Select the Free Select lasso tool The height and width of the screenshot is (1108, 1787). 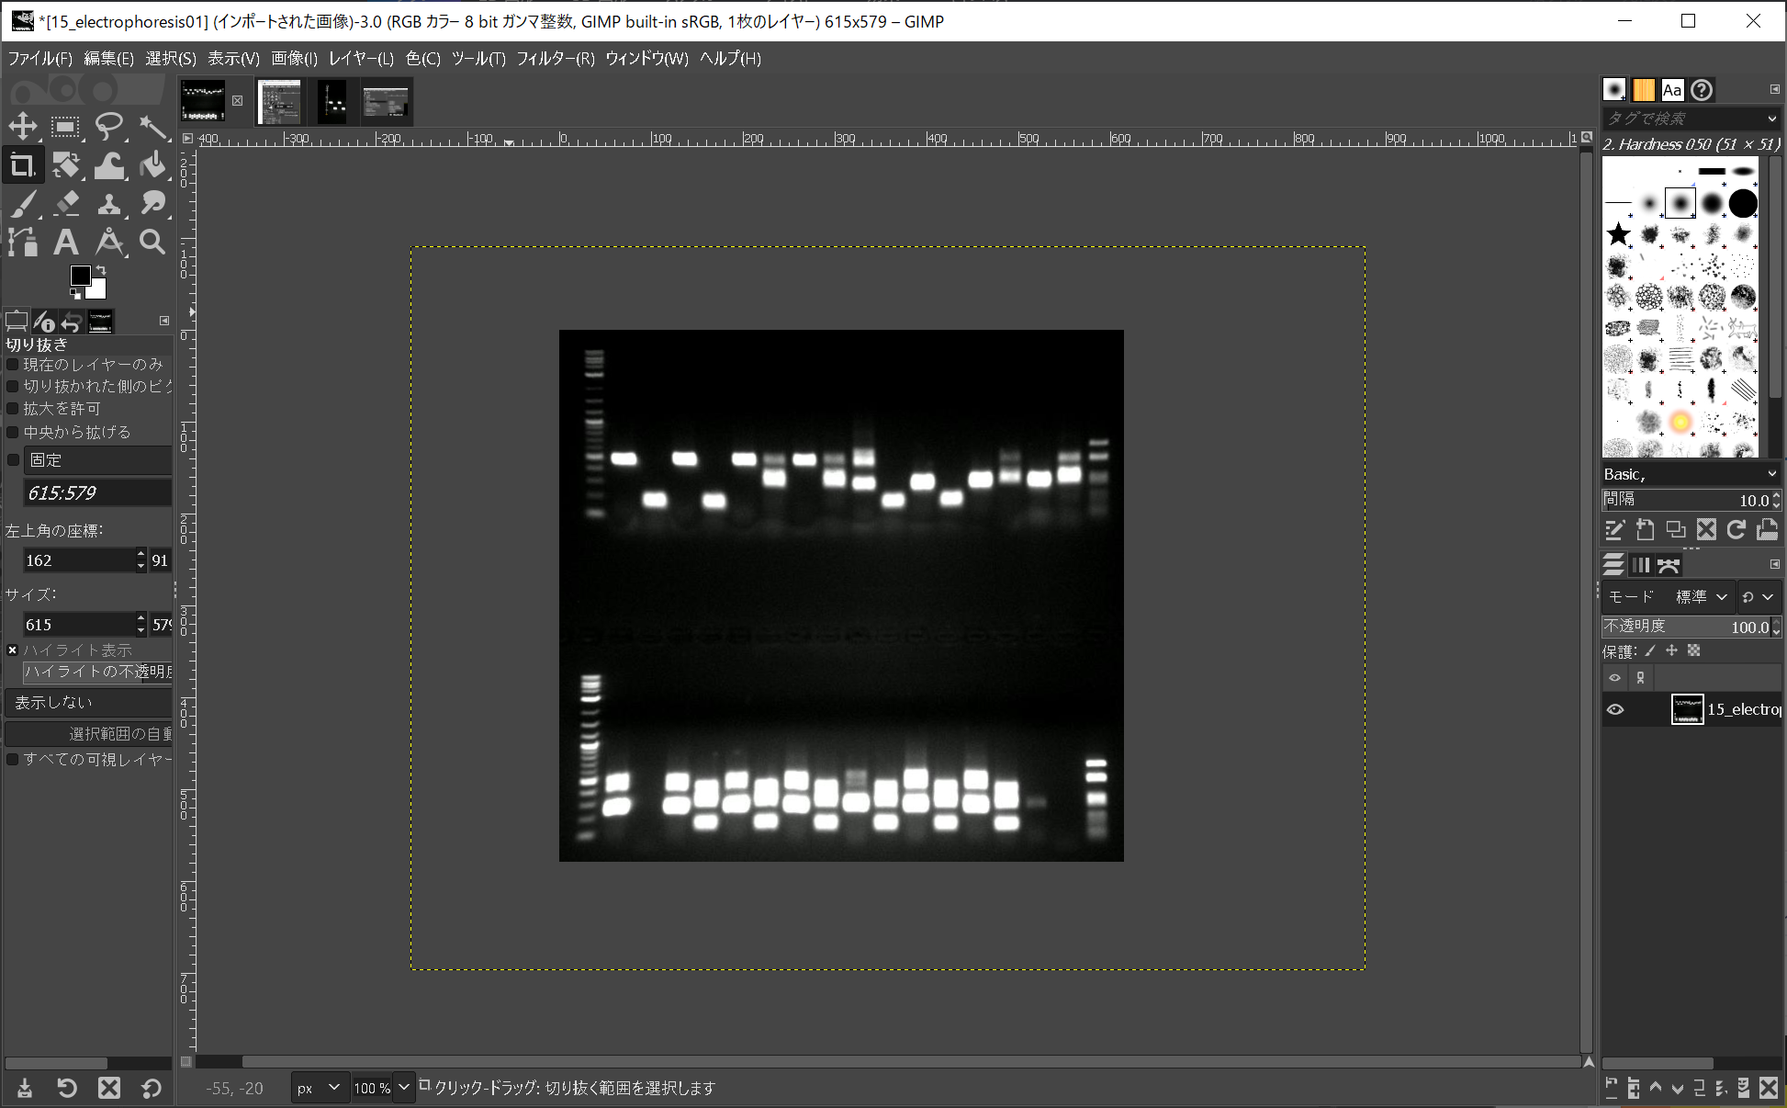[x=109, y=126]
